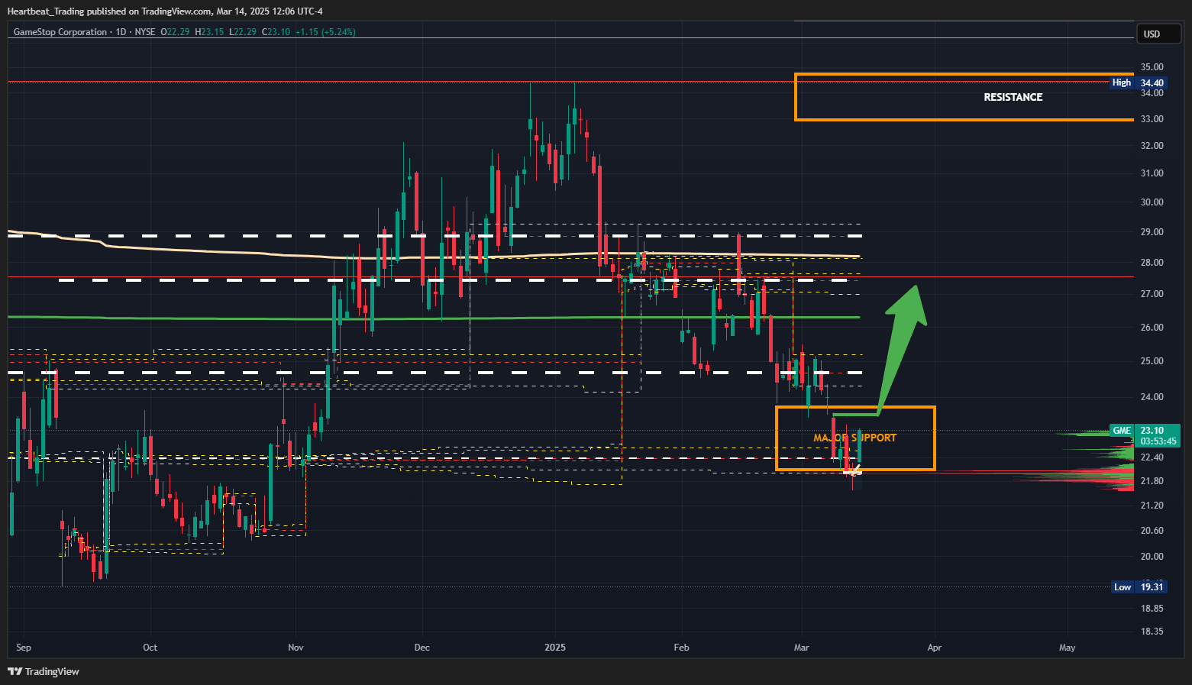Click the low value L22.29
The image size is (1192, 685).
[x=242, y=32]
